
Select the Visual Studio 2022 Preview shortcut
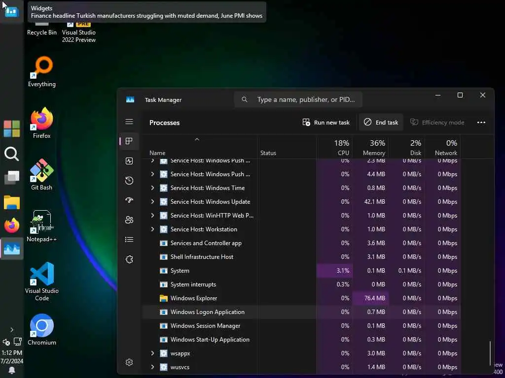pyautogui.click(x=79, y=32)
